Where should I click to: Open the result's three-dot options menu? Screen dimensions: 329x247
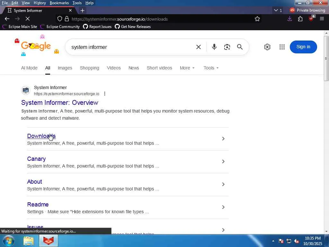tap(105, 94)
